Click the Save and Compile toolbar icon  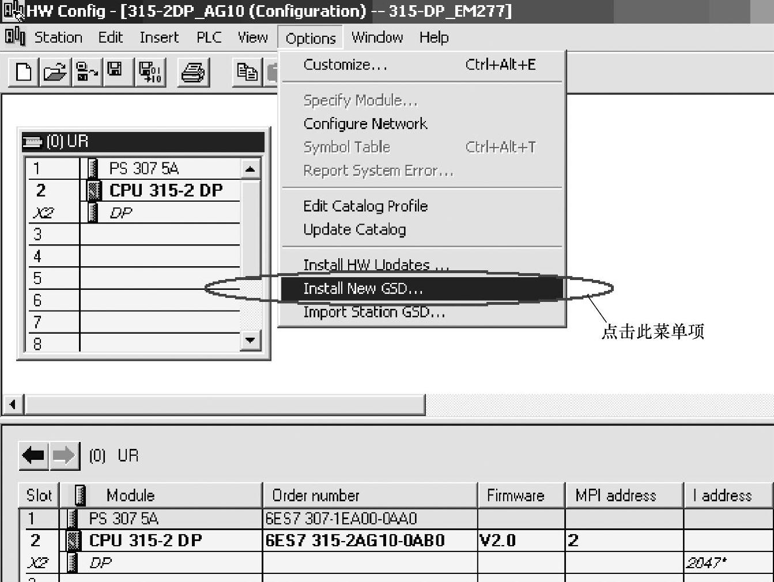click(151, 72)
